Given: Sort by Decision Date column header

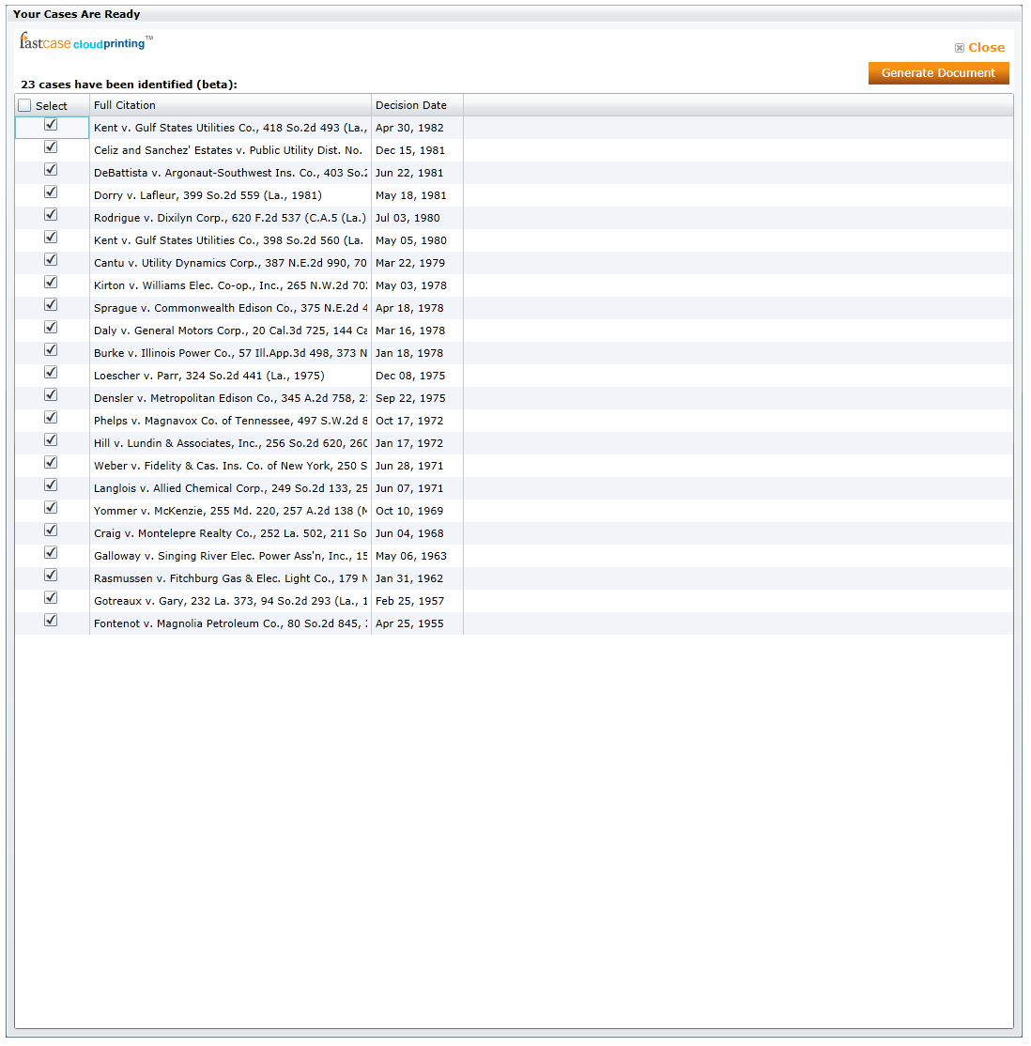Looking at the screenshot, I should (417, 105).
